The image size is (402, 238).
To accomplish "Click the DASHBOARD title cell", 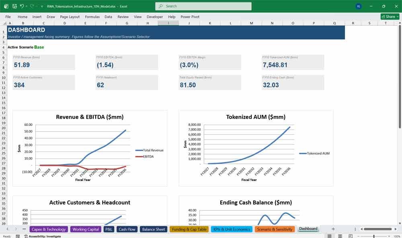I will click(x=27, y=30).
